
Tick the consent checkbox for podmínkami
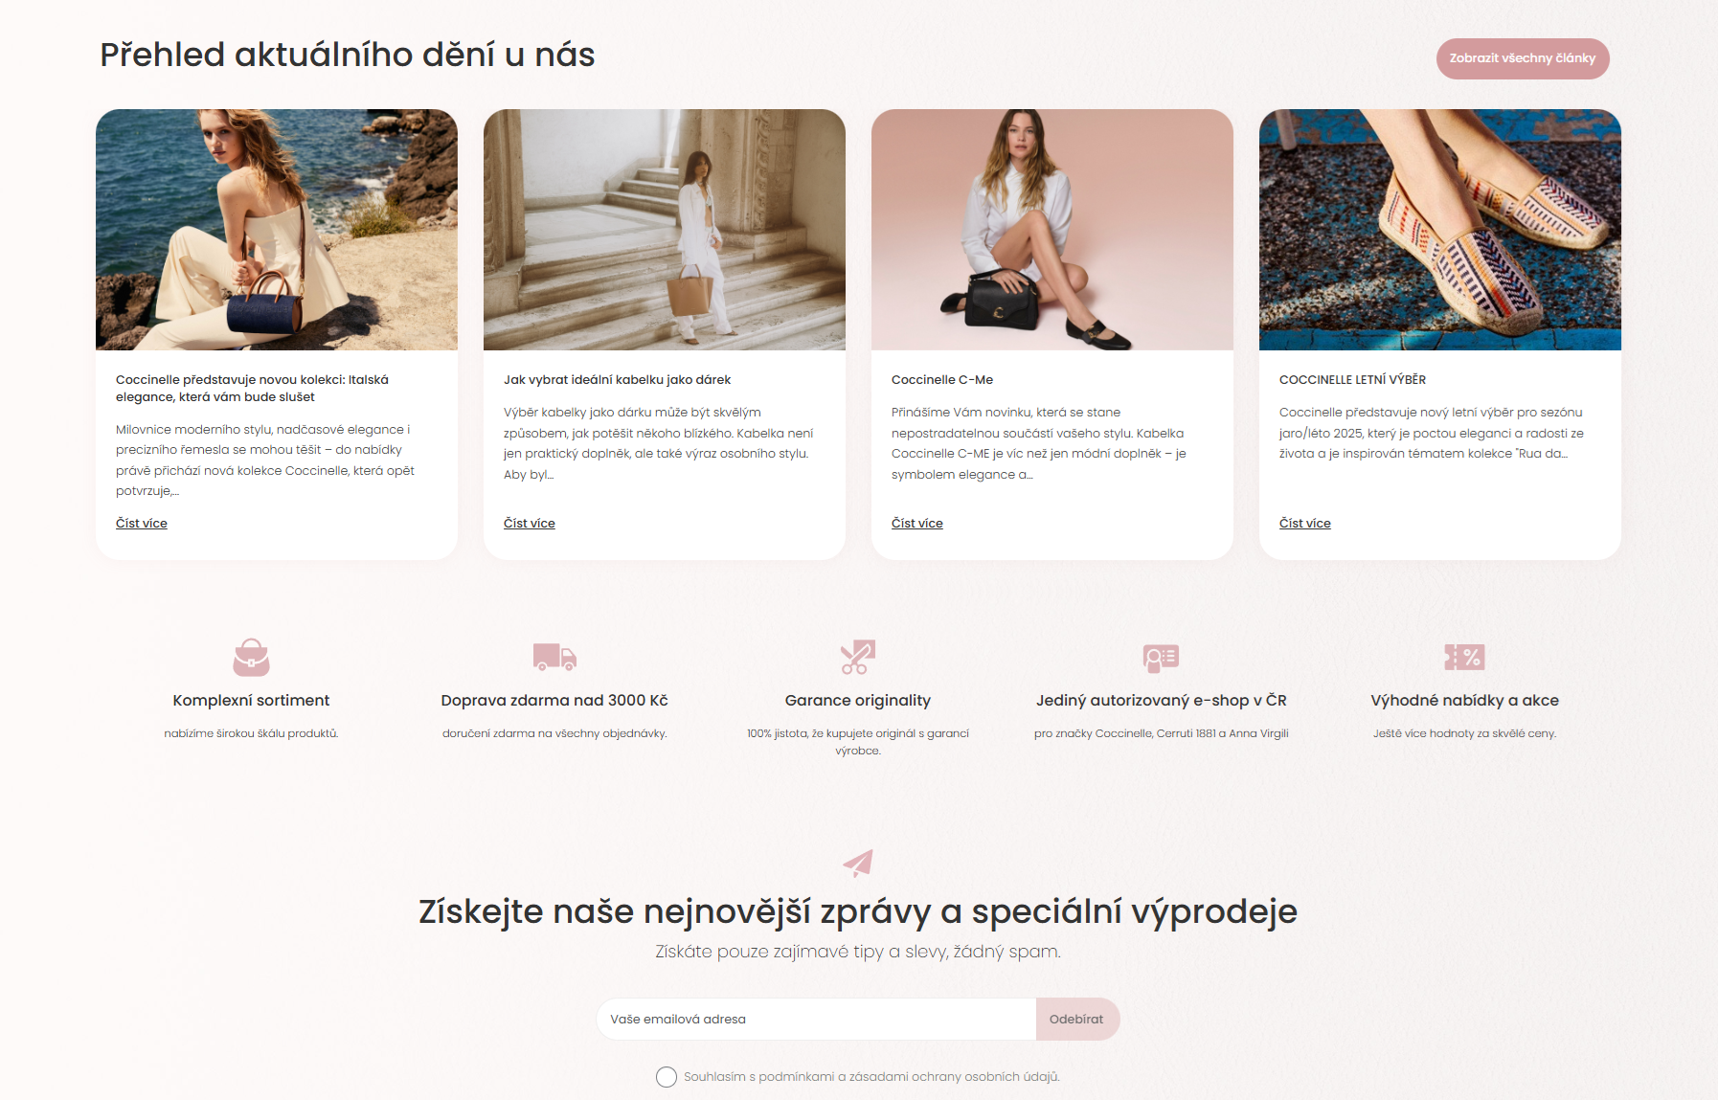pos(667,1077)
